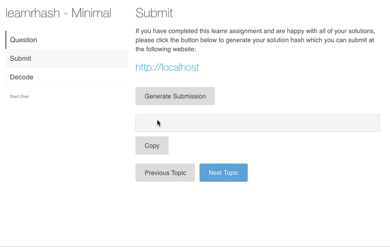390x247 pixels.
Task: Click inside the submission hash output box
Action: (258, 123)
